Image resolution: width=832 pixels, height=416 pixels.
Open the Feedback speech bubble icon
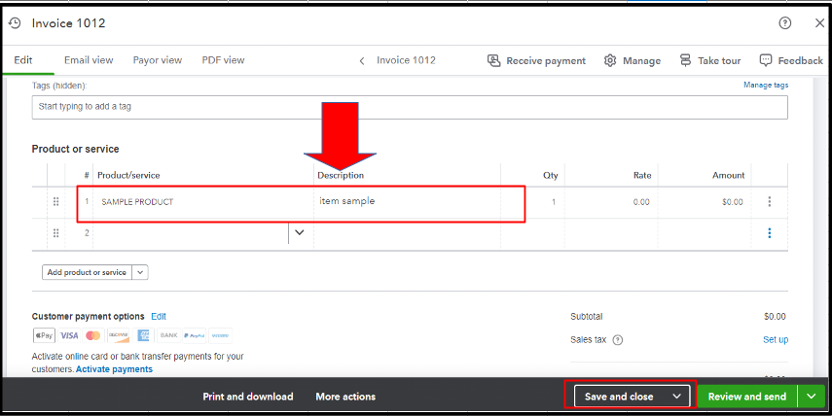pos(765,60)
